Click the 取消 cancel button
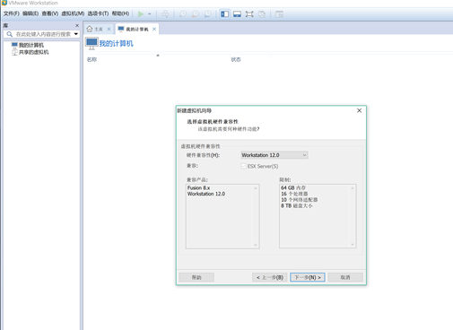The width and height of the screenshot is (453, 330). (x=345, y=277)
